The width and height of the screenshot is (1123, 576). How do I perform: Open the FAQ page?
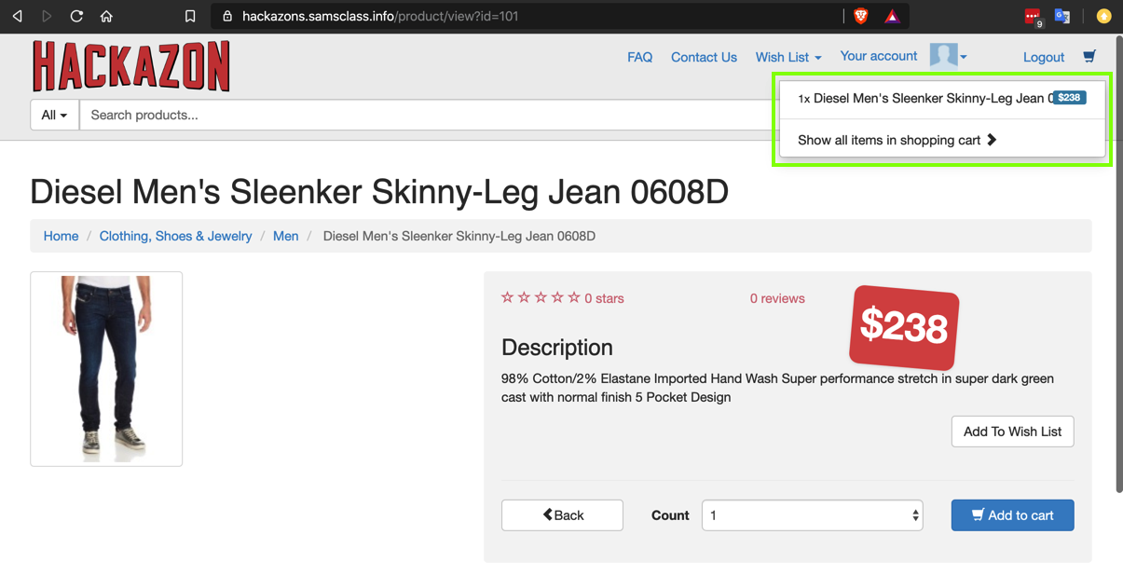click(x=639, y=57)
